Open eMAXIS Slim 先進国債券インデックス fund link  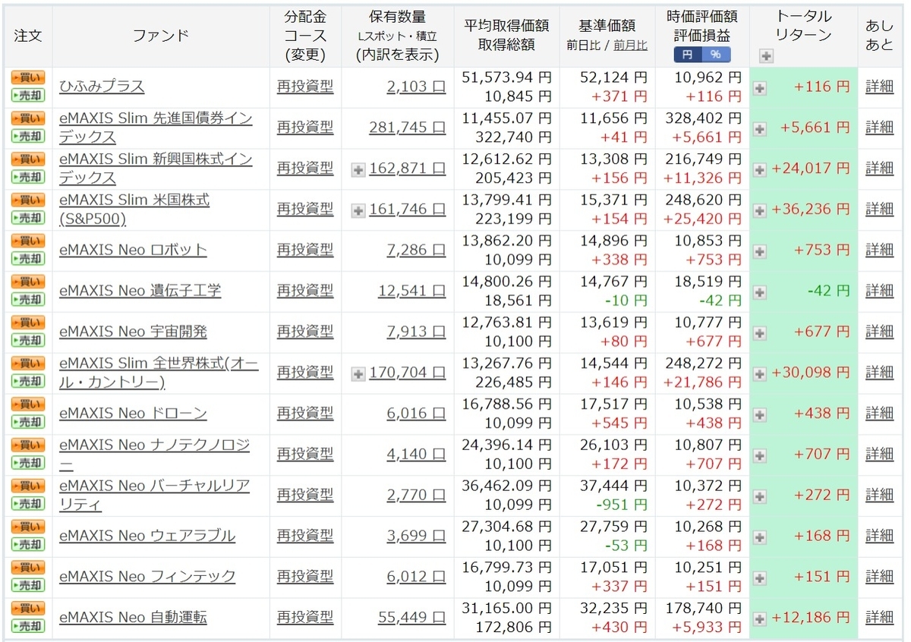pos(156,127)
